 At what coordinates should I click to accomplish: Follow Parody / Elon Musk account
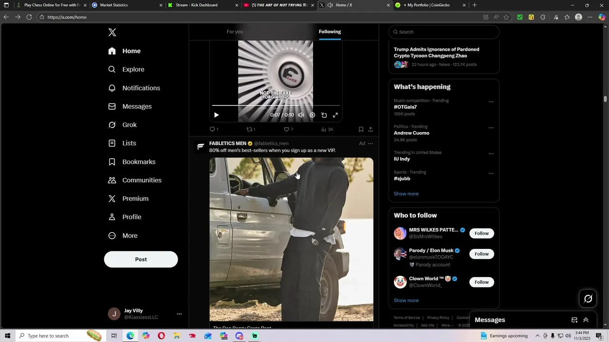coord(481,254)
